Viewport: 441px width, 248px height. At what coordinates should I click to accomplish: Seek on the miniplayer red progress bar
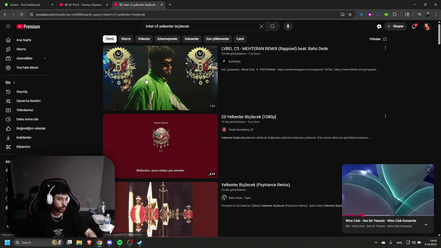coord(388,216)
